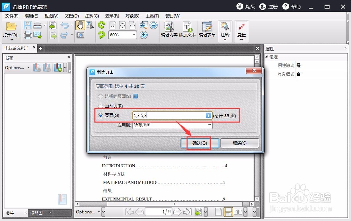Click the save floppy disk icon
This screenshot has height=221, width=351.
[x=28, y=26]
